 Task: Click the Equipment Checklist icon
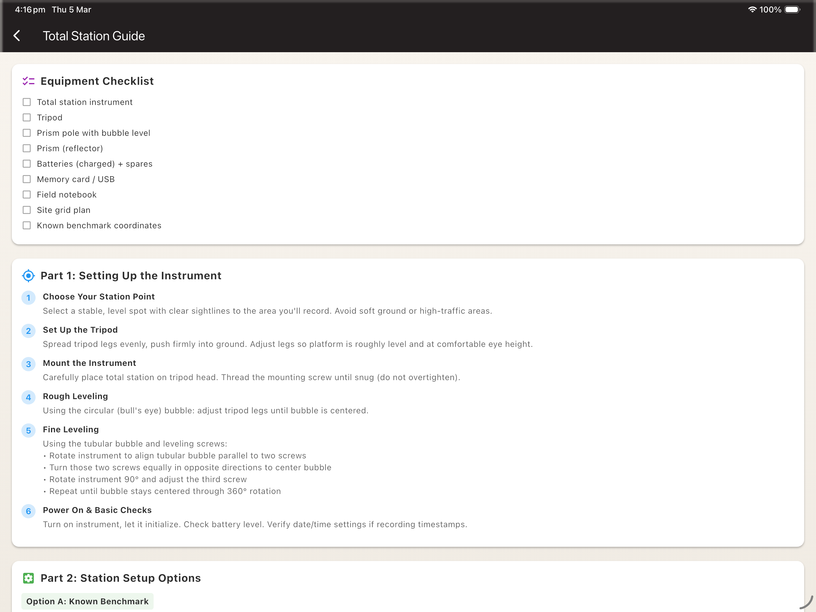pos(28,81)
